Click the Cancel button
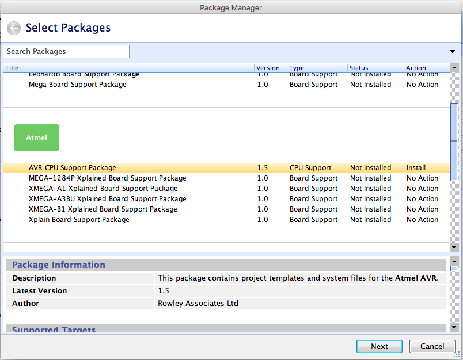463x360 pixels. [432, 346]
